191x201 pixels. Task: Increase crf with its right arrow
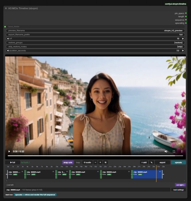[x=183, y=39]
